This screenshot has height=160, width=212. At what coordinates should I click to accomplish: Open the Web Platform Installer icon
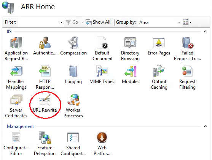102,138
